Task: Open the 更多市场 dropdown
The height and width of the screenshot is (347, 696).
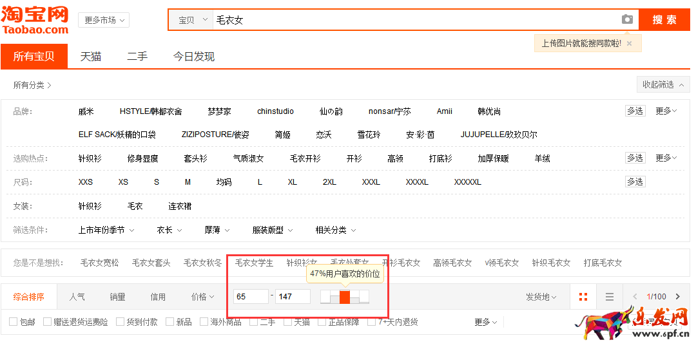Action: [x=104, y=20]
